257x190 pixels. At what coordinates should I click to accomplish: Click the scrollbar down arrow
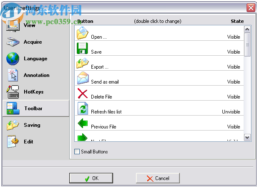247,137
